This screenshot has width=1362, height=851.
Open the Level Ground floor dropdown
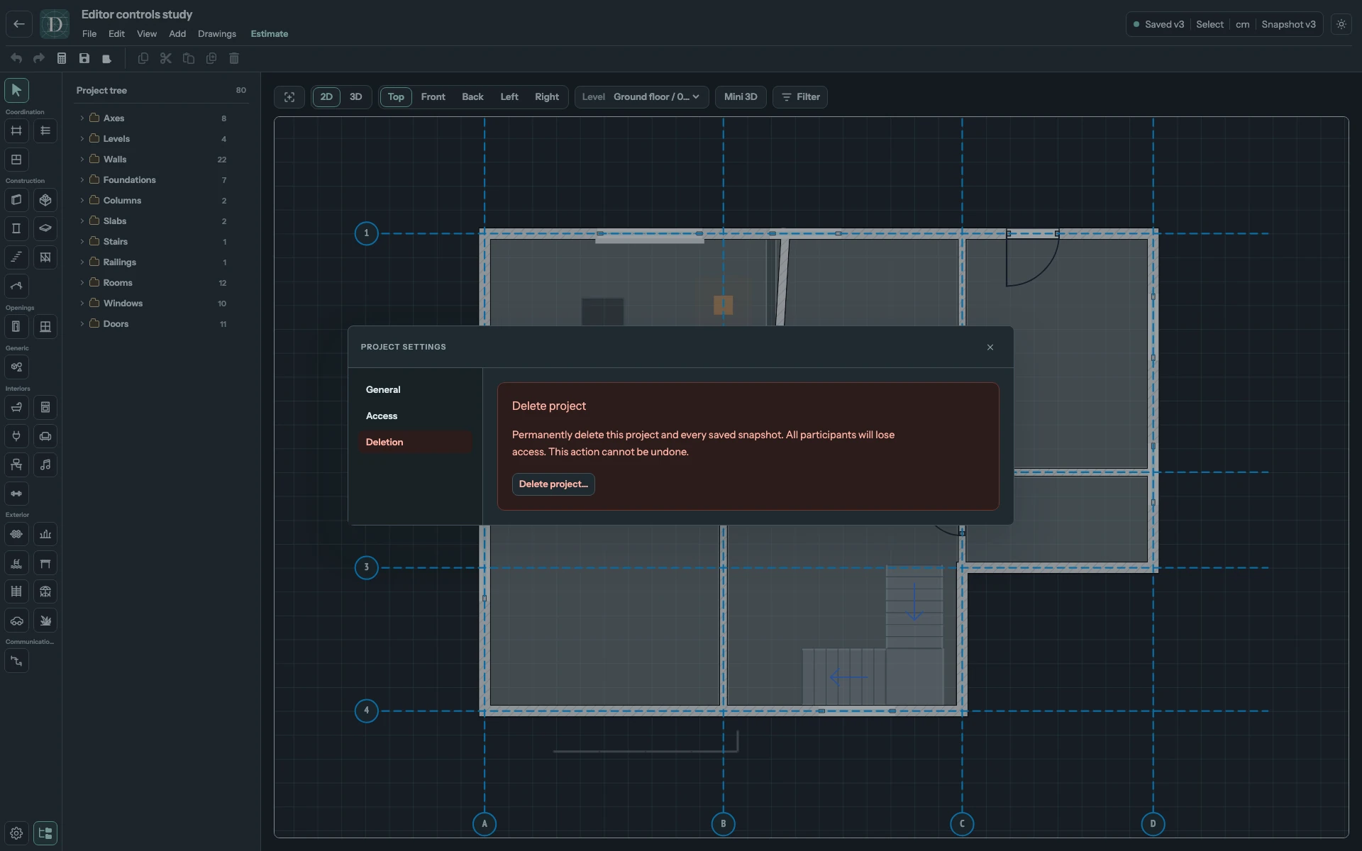tap(641, 97)
